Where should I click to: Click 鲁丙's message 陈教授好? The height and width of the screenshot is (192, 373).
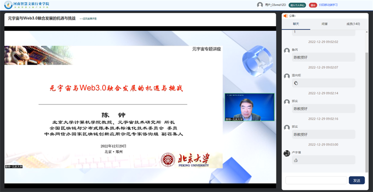click(x=324, y=57)
